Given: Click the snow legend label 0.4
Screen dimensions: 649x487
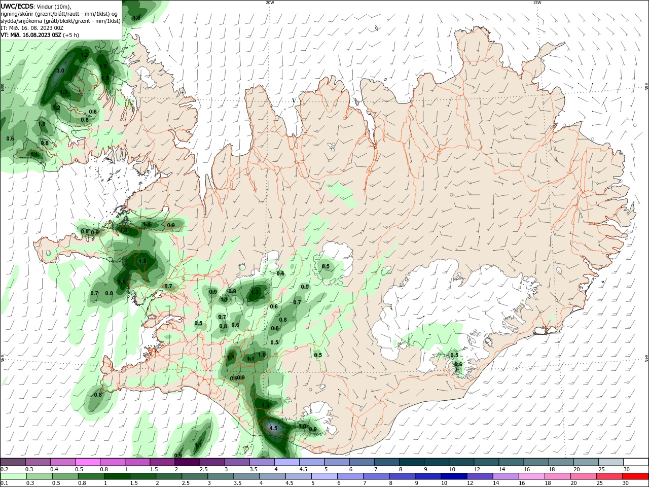Looking at the screenshot, I should (x=54, y=469).
